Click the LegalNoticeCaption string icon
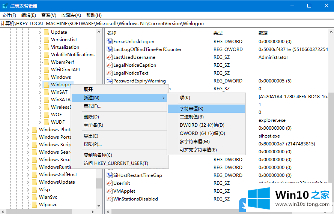The width and height of the screenshot is (334, 214). (110, 65)
